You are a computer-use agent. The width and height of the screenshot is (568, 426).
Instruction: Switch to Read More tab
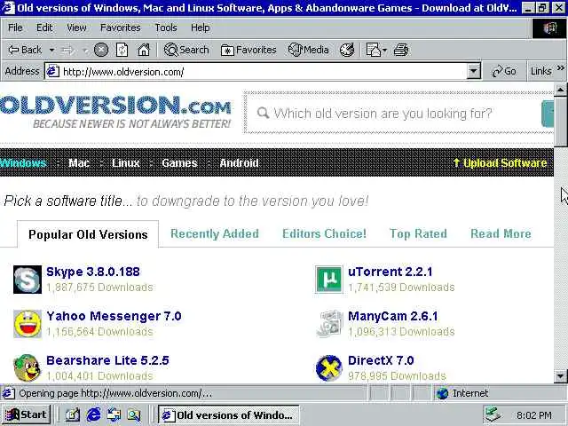(x=501, y=234)
